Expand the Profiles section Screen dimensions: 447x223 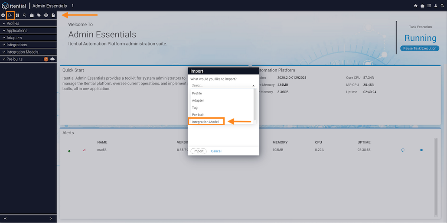[x=28, y=23]
